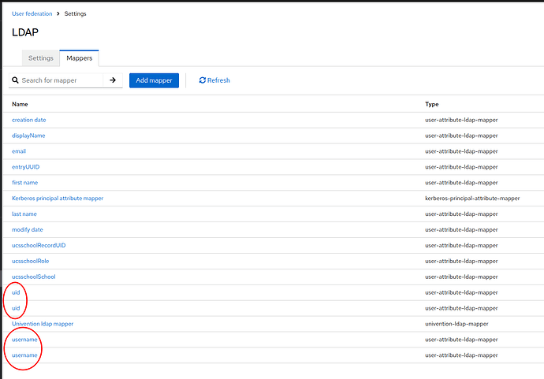Open Kerberos principal attribute mapper

(58, 198)
